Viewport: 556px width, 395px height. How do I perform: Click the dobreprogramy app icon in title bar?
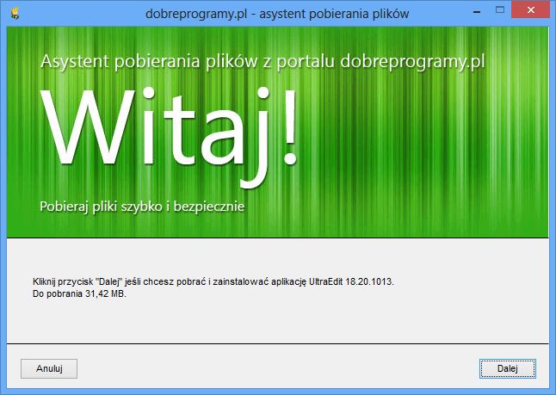click(15, 14)
